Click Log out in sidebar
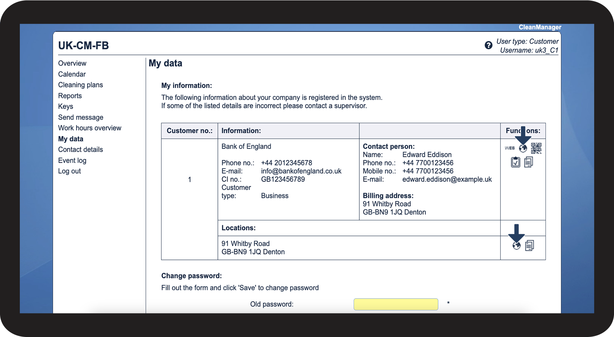 [x=69, y=171]
